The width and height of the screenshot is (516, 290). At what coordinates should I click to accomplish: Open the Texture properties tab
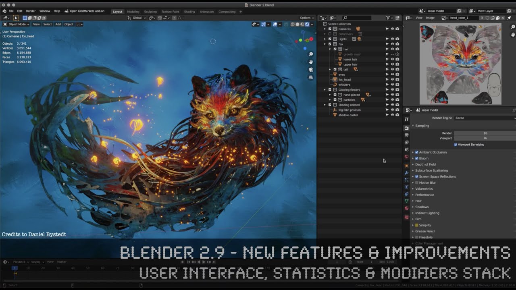coord(406,217)
